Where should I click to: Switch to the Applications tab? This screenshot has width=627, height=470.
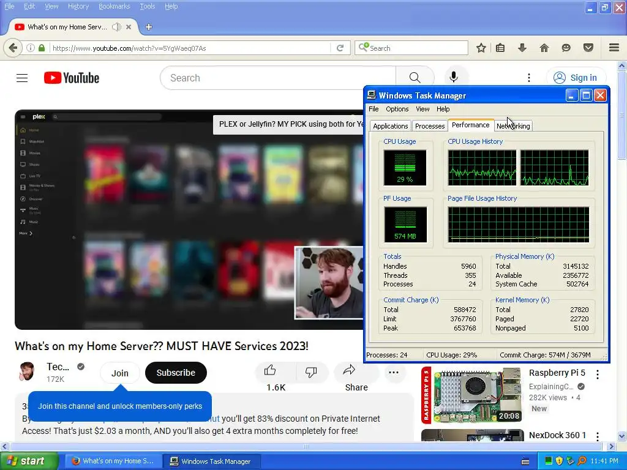tap(390, 126)
